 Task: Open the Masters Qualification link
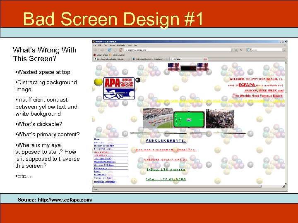pyautogui.click(x=166, y=160)
